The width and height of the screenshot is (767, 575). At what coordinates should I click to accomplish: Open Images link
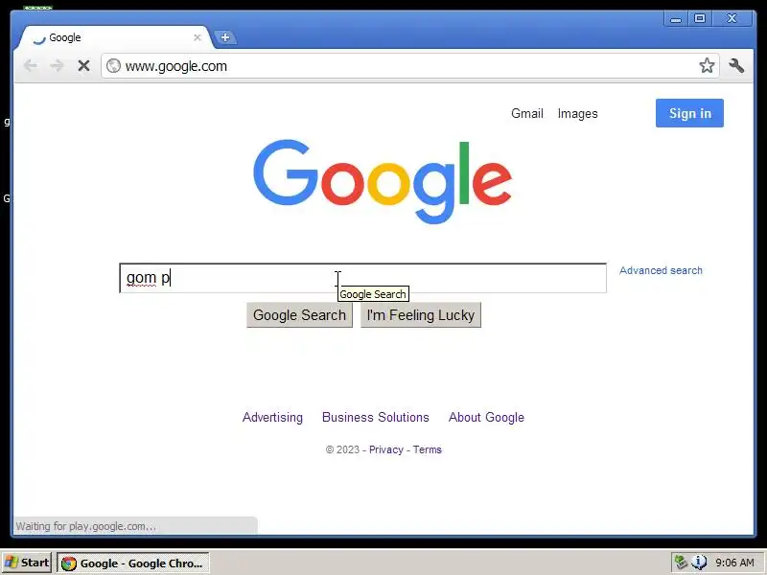[x=578, y=113]
